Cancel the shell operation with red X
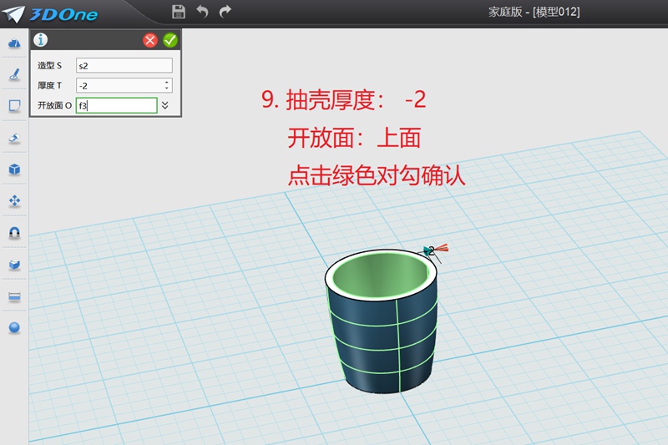 coord(150,40)
